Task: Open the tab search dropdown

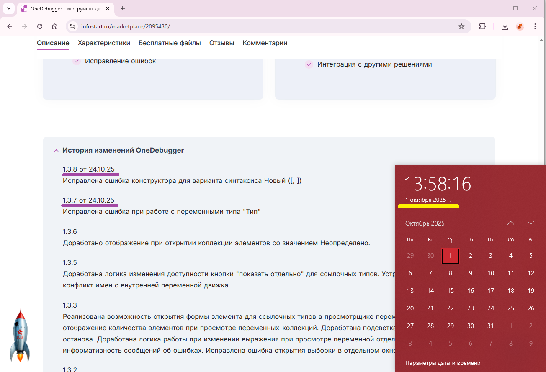Action: [8, 8]
